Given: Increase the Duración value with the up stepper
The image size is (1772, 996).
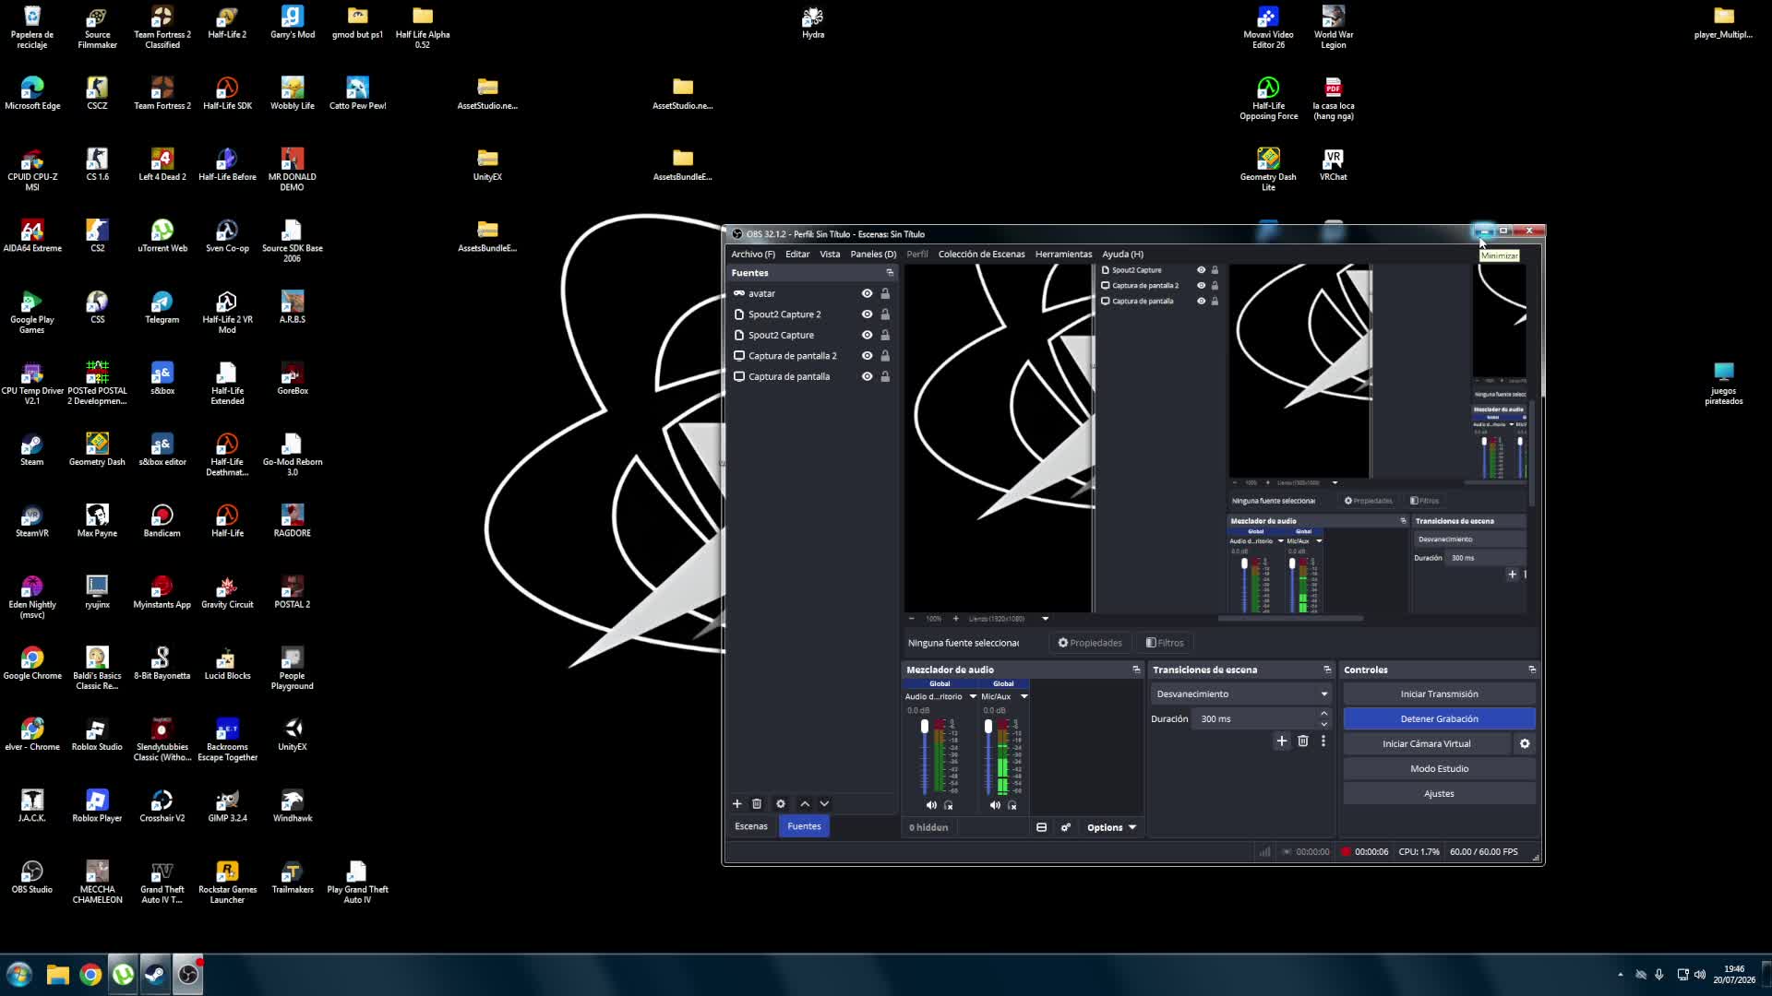Looking at the screenshot, I should pos(1323,713).
